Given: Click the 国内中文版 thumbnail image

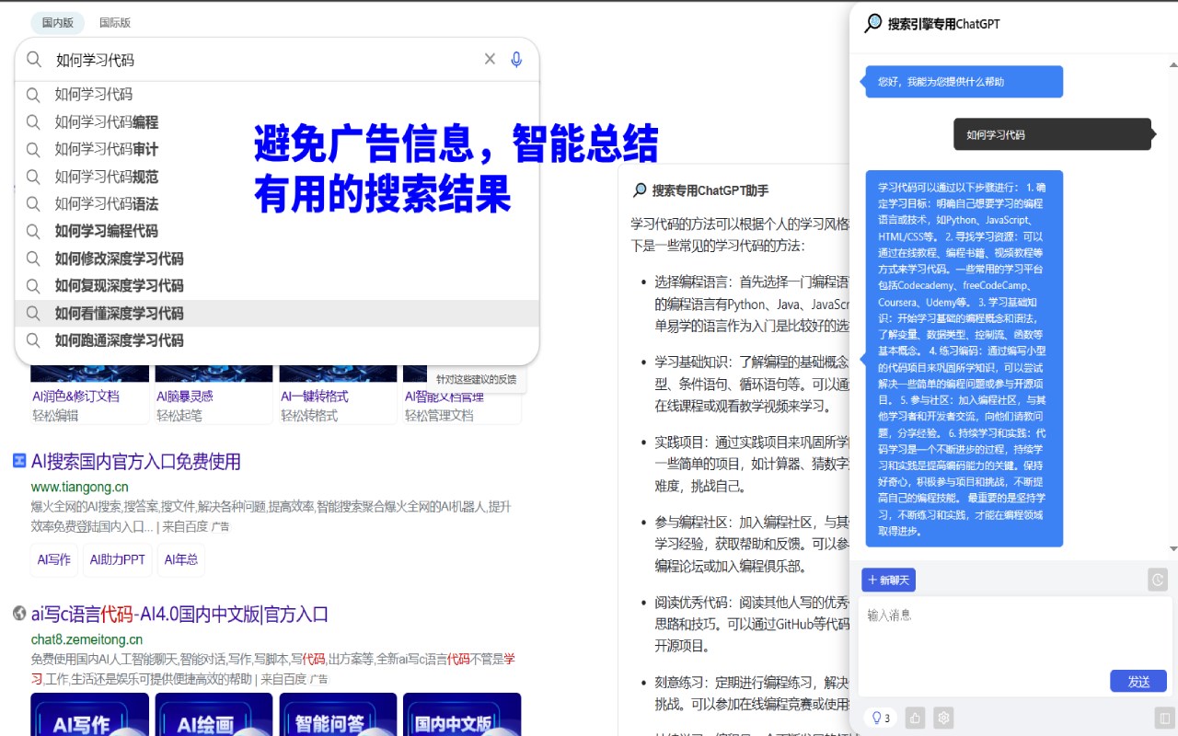Looking at the screenshot, I should (x=462, y=715).
